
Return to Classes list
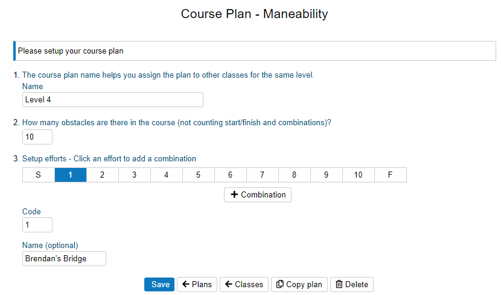[x=244, y=284]
